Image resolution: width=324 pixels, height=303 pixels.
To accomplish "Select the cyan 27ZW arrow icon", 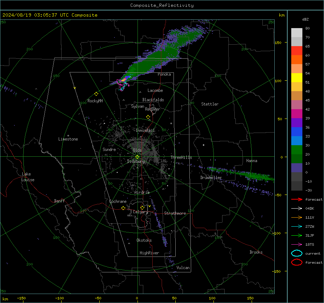I will (297, 227).
